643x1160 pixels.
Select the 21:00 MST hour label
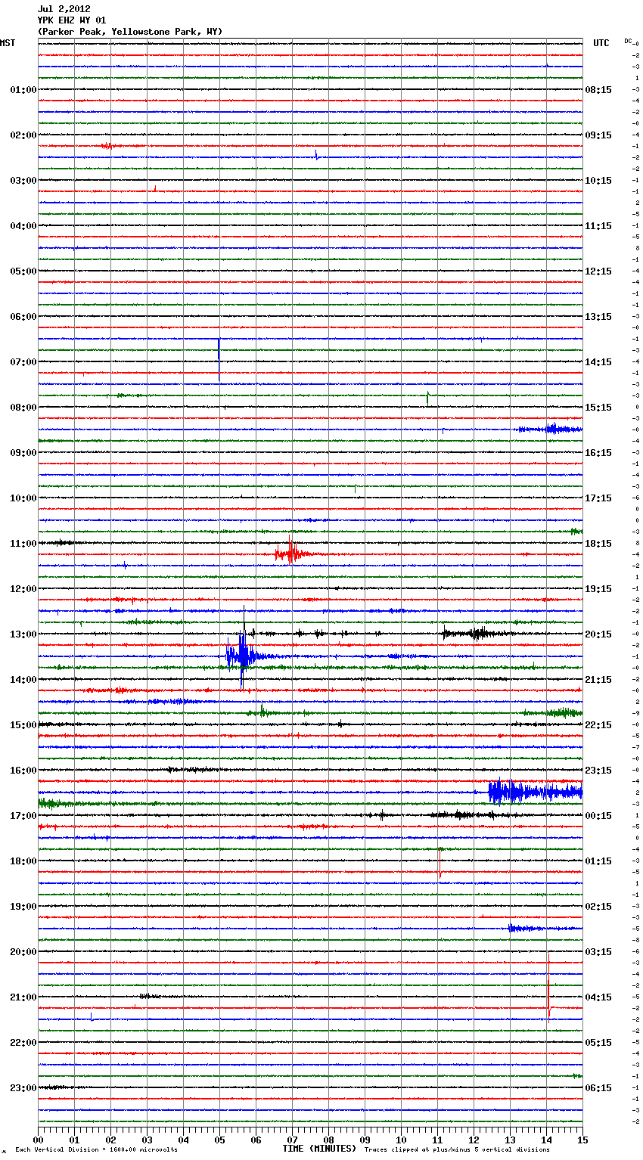click(23, 997)
